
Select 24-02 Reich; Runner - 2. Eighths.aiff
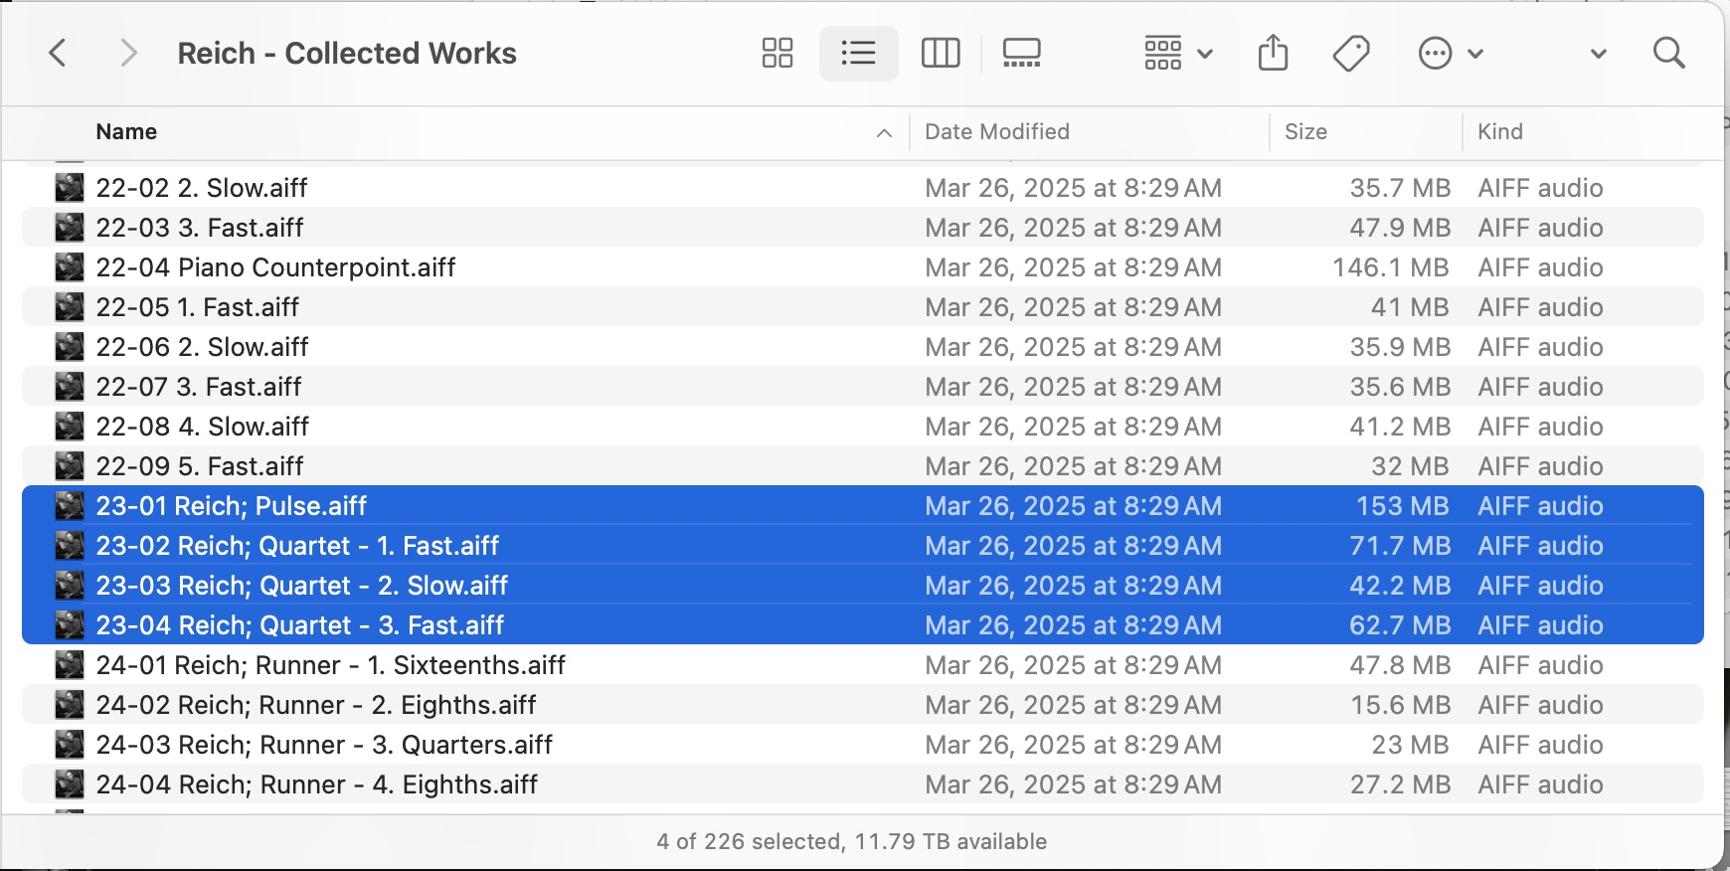click(x=316, y=705)
